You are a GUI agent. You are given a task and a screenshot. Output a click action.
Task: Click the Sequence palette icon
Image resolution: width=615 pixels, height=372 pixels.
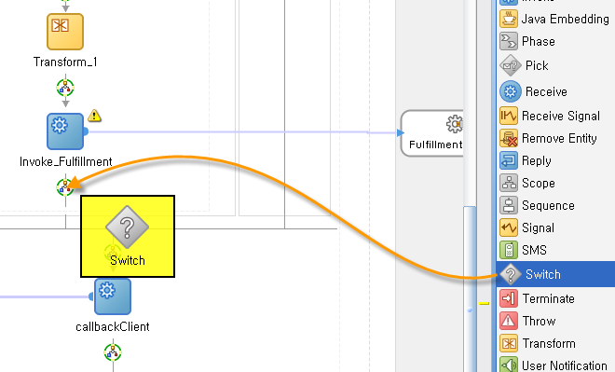tap(509, 205)
